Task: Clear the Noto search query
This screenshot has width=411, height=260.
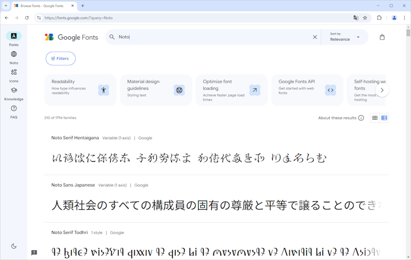Action: pyautogui.click(x=315, y=37)
